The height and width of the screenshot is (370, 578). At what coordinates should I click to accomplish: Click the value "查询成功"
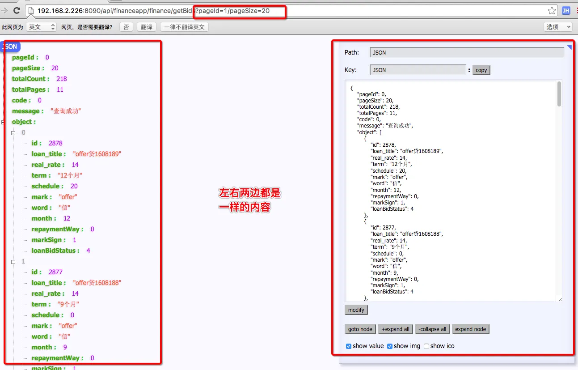click(x=66, y=111)
